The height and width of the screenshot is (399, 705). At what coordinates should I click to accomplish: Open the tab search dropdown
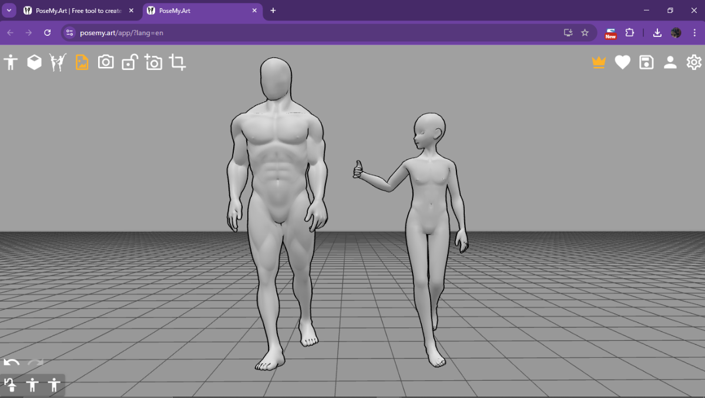point(8,10)
